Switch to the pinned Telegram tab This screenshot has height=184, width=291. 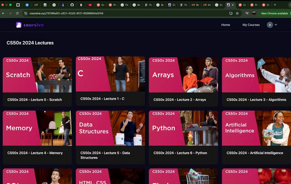tap(27, 5)
